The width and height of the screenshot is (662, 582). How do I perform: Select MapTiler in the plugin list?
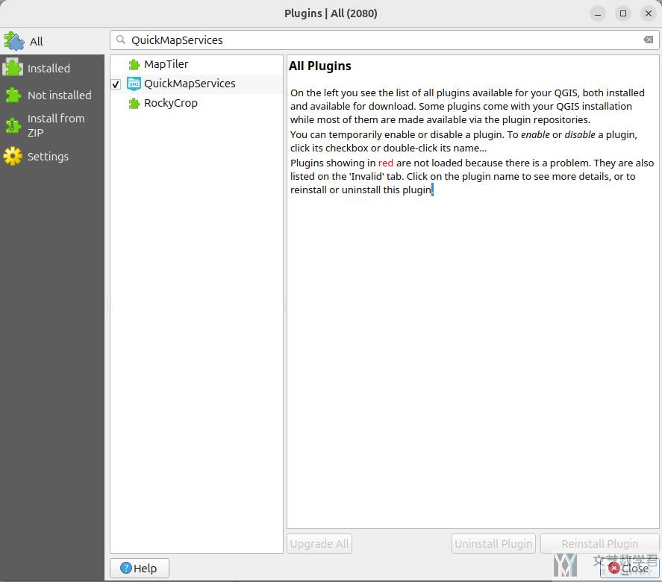(x=166, y=64)
